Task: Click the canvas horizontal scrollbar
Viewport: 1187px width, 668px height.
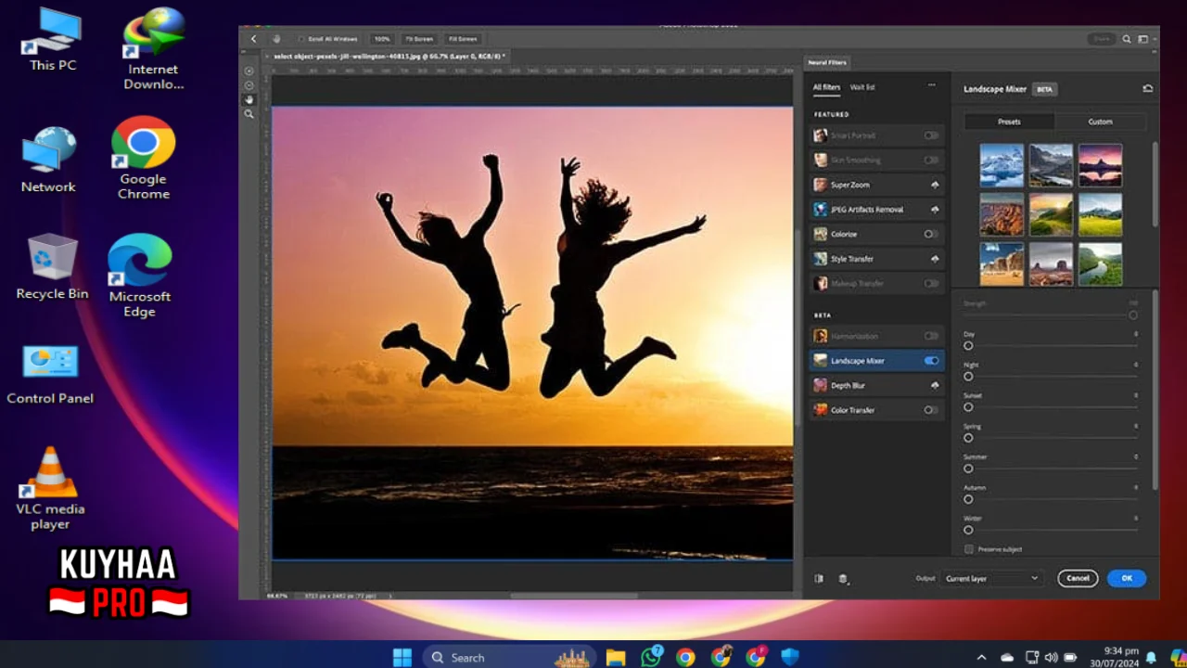Action: tap(573, 596)
